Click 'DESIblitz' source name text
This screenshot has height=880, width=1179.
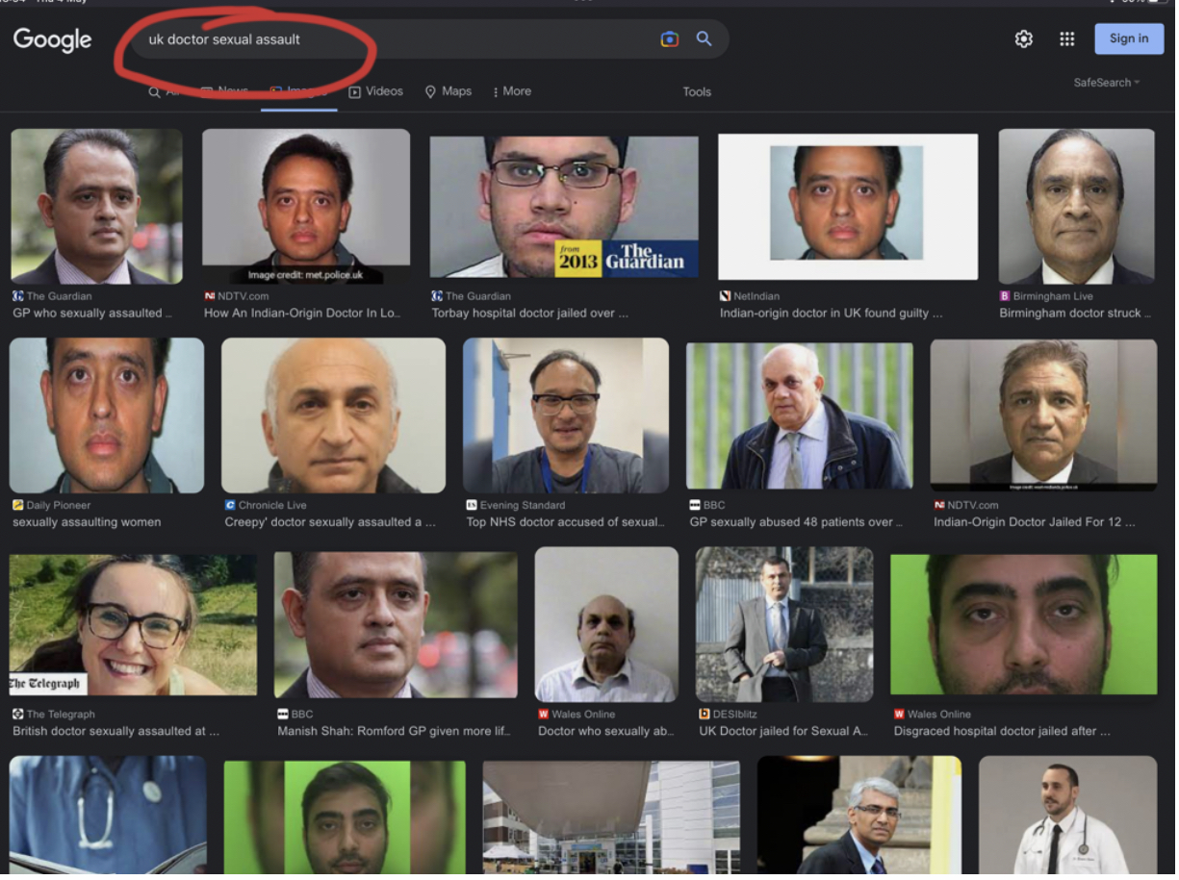(x=735, y=715)
